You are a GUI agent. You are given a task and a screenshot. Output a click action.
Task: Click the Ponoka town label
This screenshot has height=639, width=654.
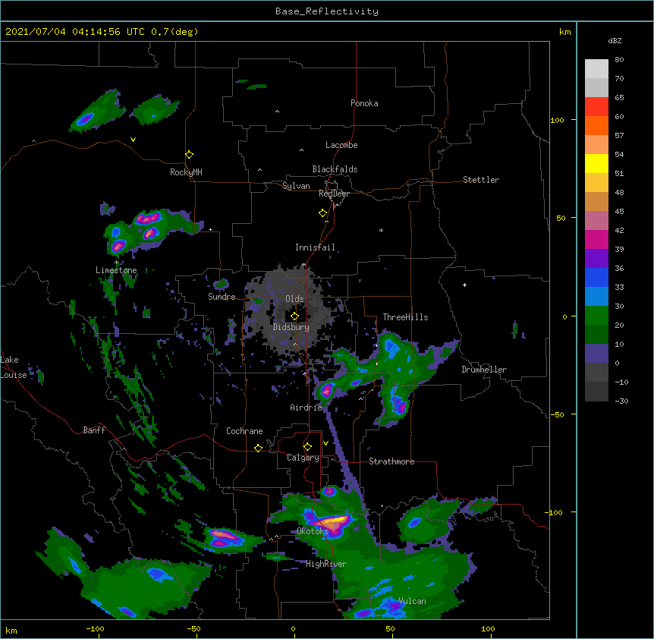tap(364, 103)
